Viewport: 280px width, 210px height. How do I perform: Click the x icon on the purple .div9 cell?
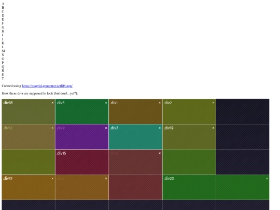coord(106,128)
